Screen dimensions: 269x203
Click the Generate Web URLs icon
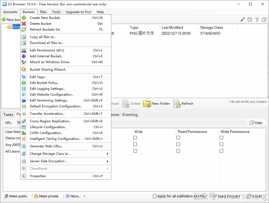pos(24,146)
